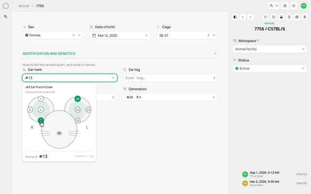Click the mouse nose in the diagram
Screen dimensions: 311x194
(x=59, y=133)
